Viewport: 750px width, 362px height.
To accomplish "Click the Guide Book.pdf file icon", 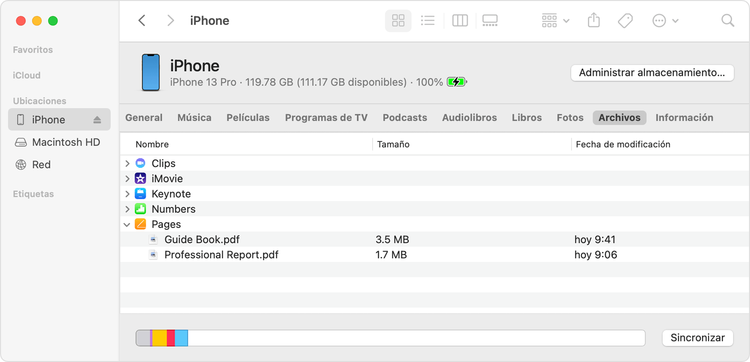I will (153, 240).
